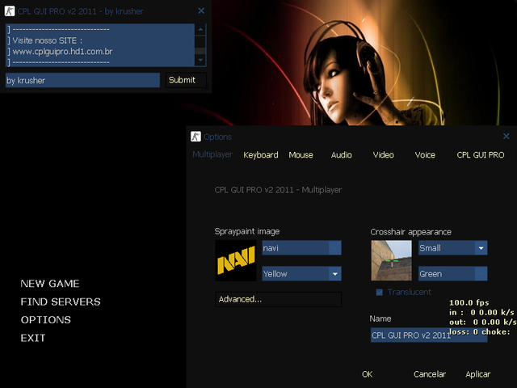Viewport: 517px width, 388px height.
Task: Open the Green crosshair color dropdown
Action: (x=481, y=274)
